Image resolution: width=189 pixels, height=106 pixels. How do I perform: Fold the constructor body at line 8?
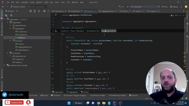61,44
